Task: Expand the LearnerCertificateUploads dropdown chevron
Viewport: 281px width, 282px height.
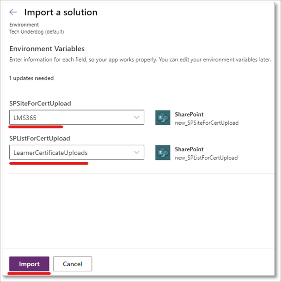Action: pyautogui.click(x=137, y=152)
